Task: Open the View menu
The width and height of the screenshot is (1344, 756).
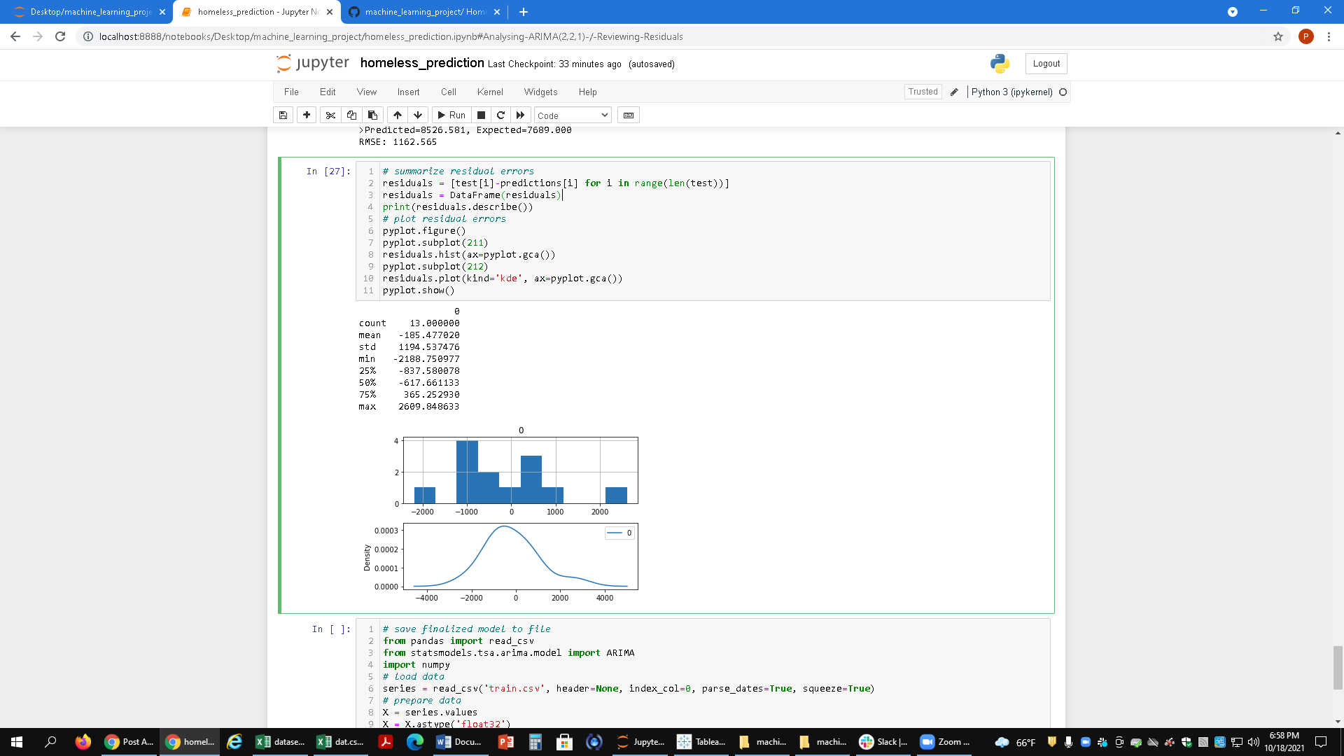Action: [x=366, y=92]
